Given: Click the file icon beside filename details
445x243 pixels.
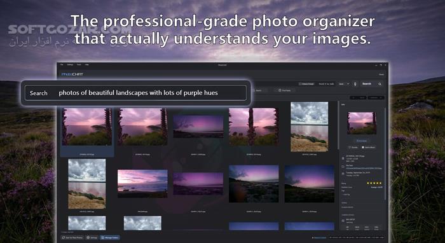Looking at the screenshot, I should coord(343,158).
